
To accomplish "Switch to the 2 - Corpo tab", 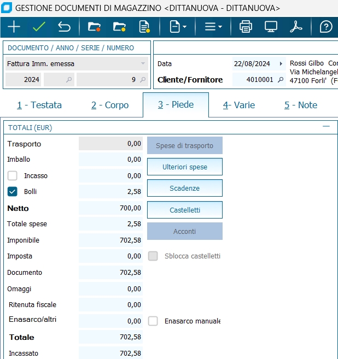I will pos(110,105).
